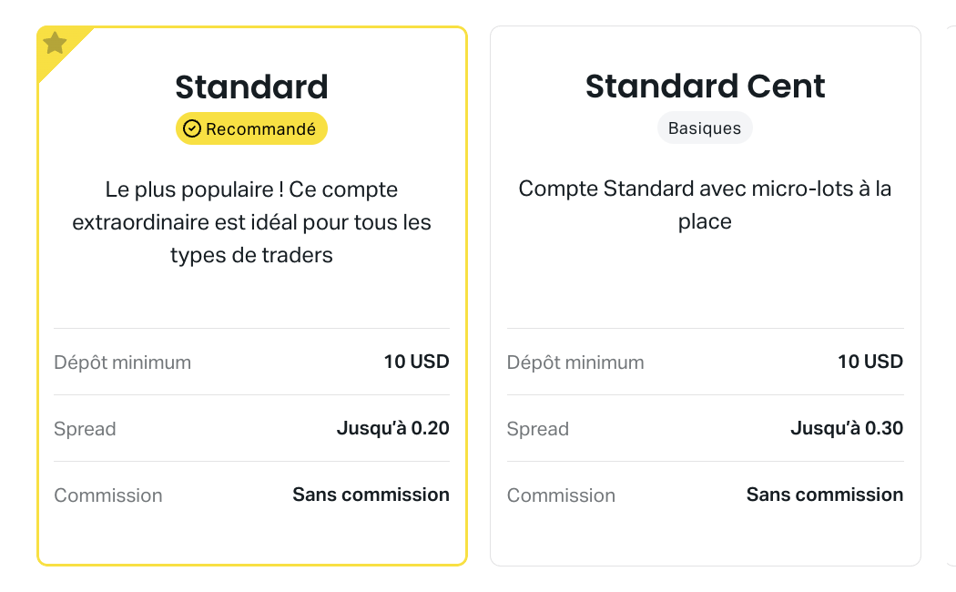The image size is (956, 592).
Task: Open the Standard Cent account title
Action: (x=706, y=86)
